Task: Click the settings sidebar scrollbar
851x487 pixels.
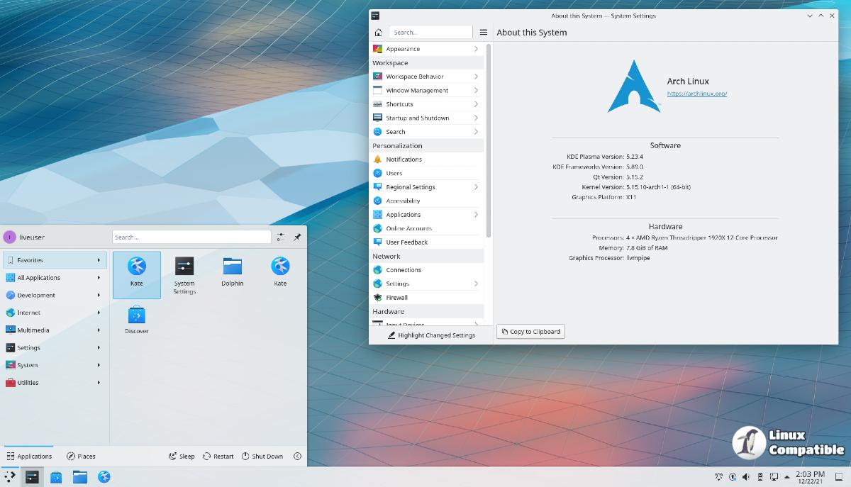Action: (x=489, y=142)
